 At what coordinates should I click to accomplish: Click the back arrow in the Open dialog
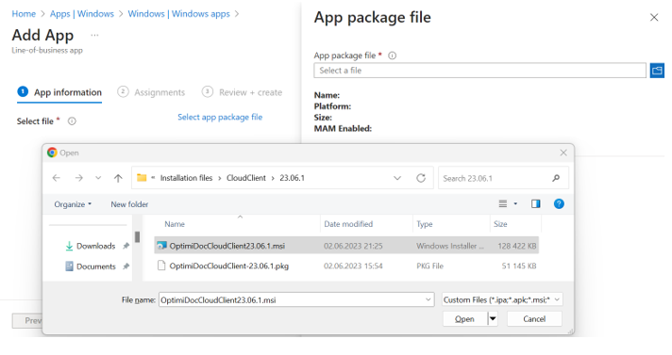click(56, 178)
